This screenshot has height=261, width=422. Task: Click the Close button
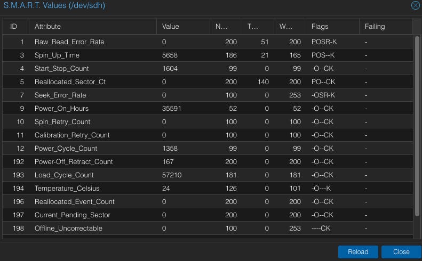coord(401,252)
